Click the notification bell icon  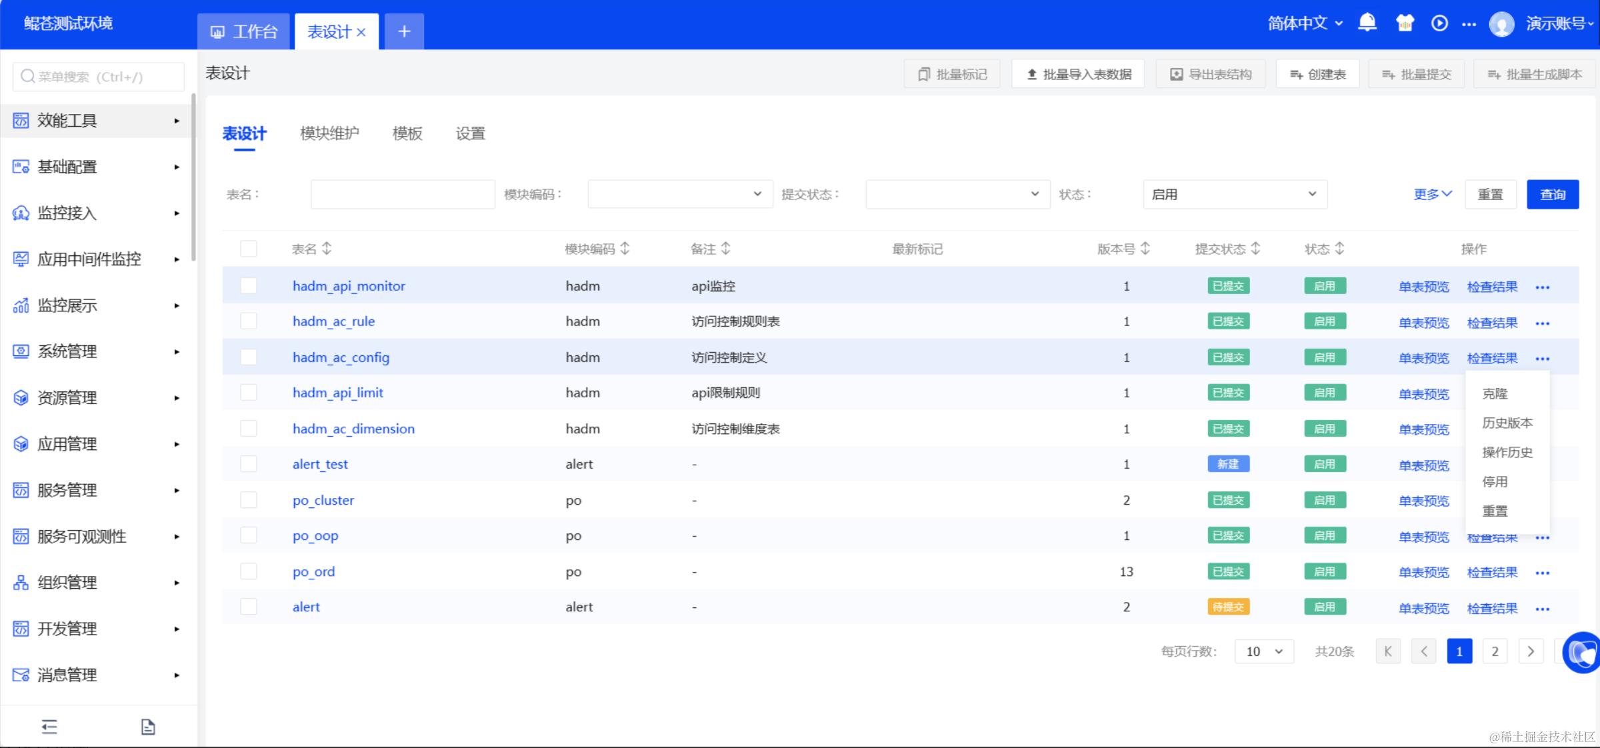(1367, 23)
